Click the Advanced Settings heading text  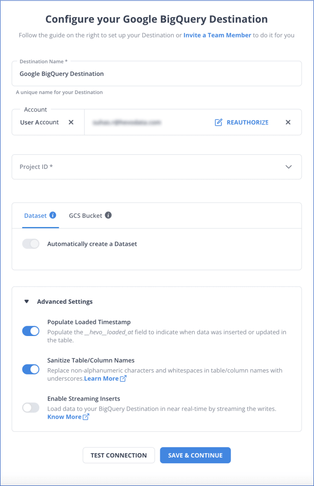click(65, 301)
